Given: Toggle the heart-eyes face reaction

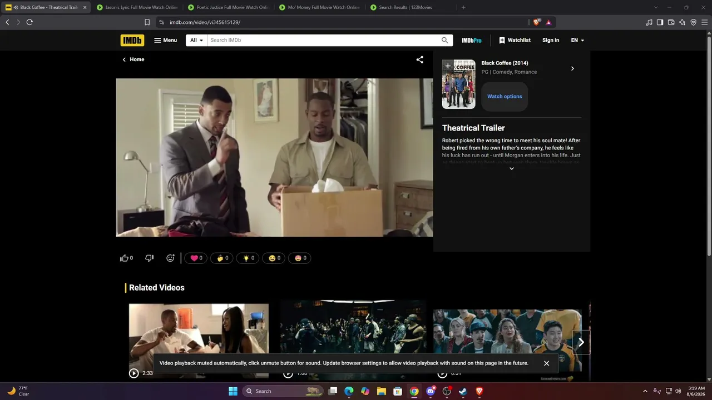Looking at the screenshot, I should (x=300, y=258).
